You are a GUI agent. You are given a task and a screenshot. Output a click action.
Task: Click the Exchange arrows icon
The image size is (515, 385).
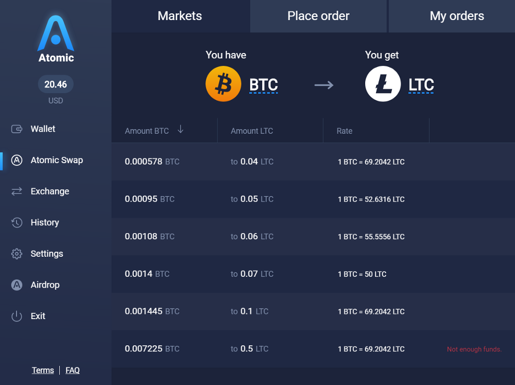tap(17, 191)
